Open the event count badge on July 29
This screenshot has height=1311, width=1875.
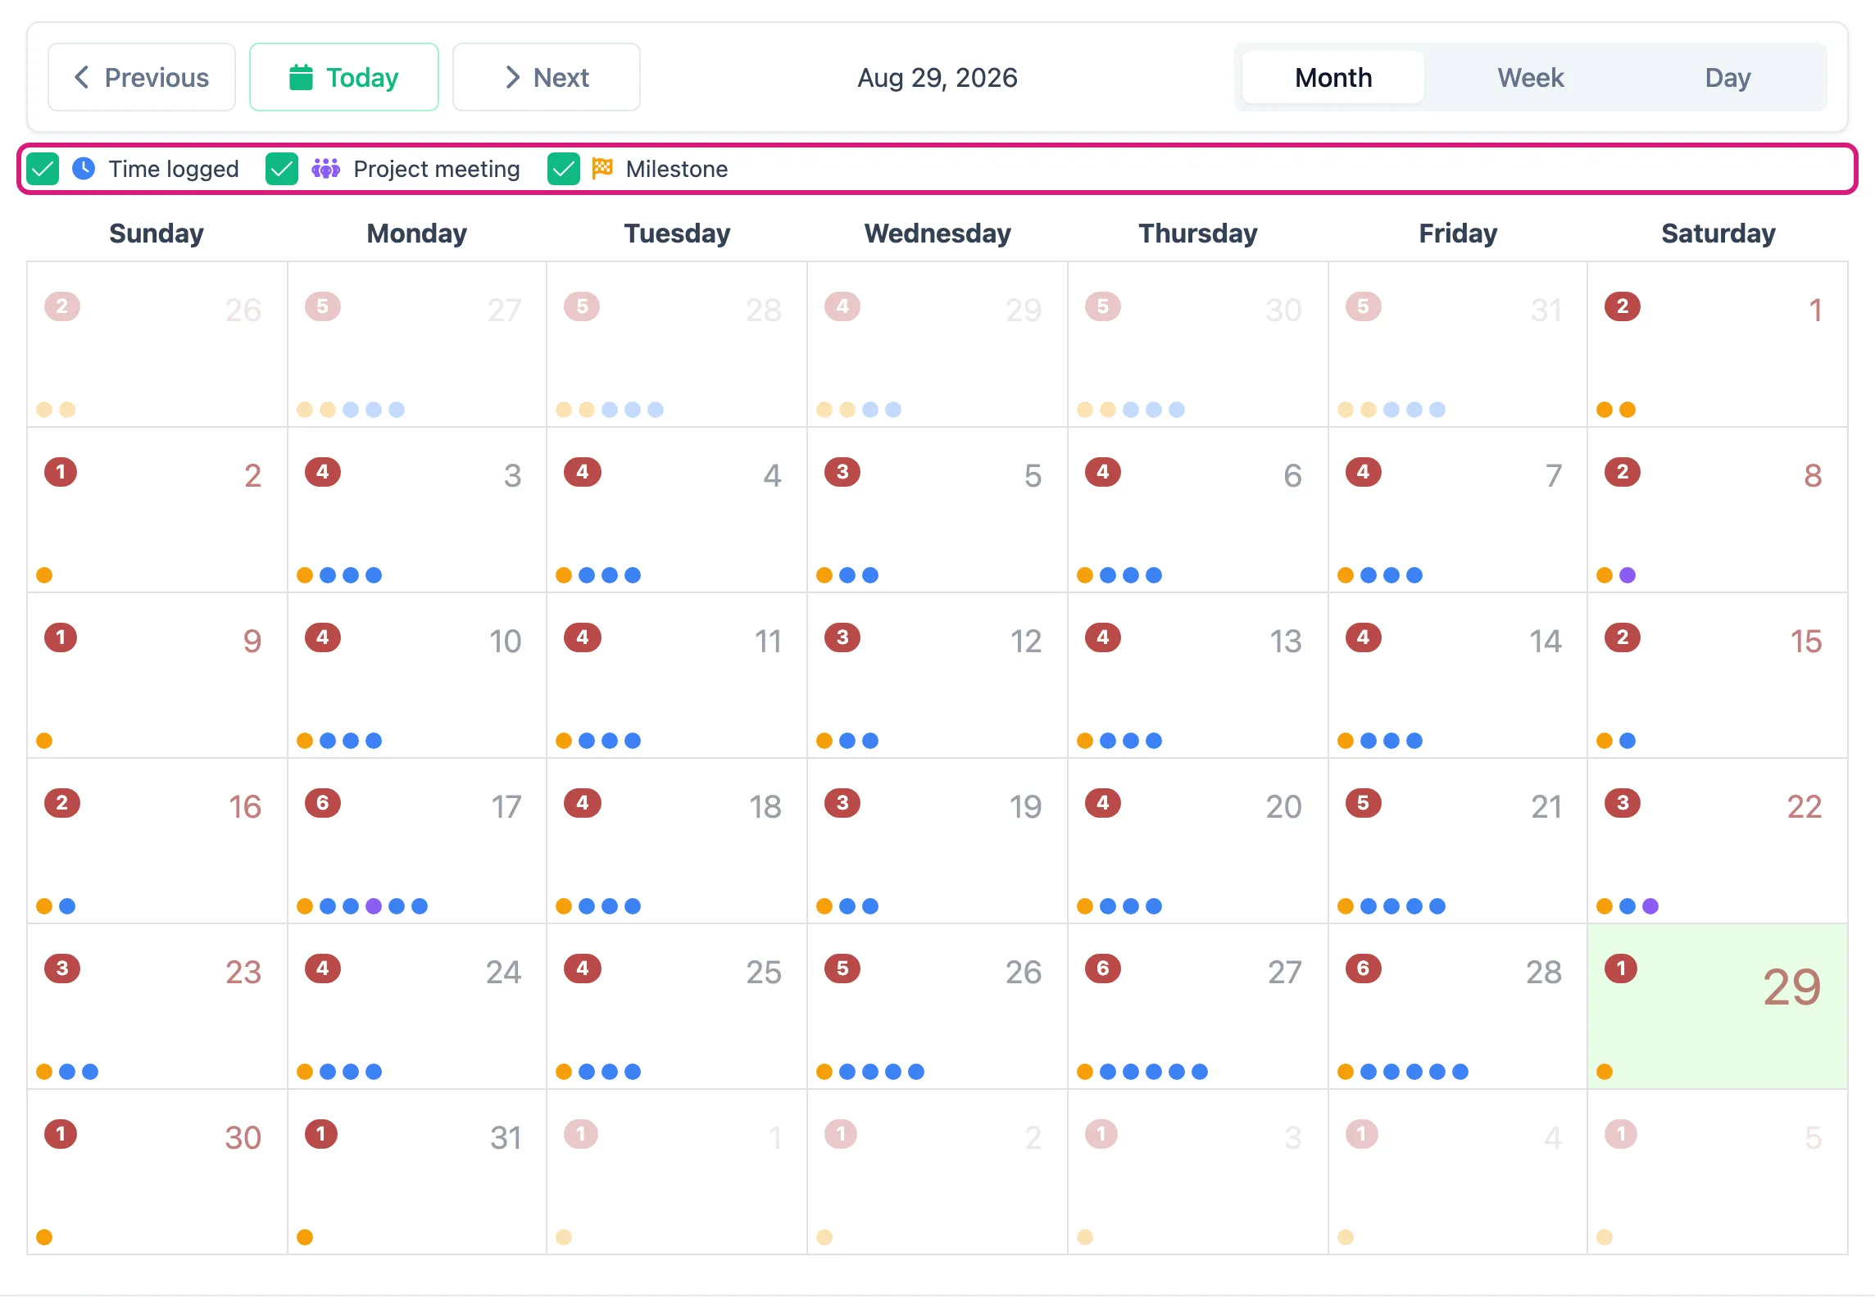pos(842,306)
